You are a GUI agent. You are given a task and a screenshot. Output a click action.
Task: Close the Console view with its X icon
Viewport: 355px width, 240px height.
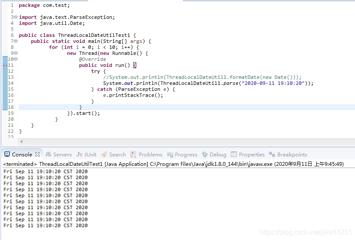point(37,154)
